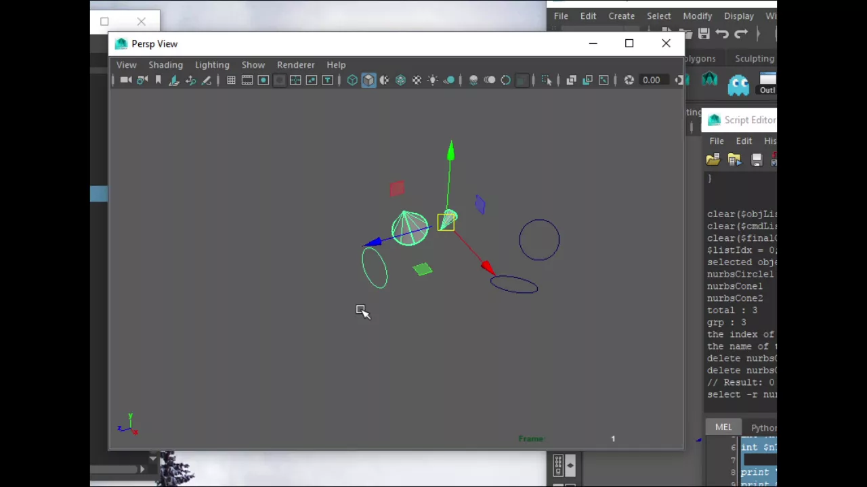The image size is (867, 487).
Task: Toggle viewport Shadows icon
Action: click(x=449, y=80)
